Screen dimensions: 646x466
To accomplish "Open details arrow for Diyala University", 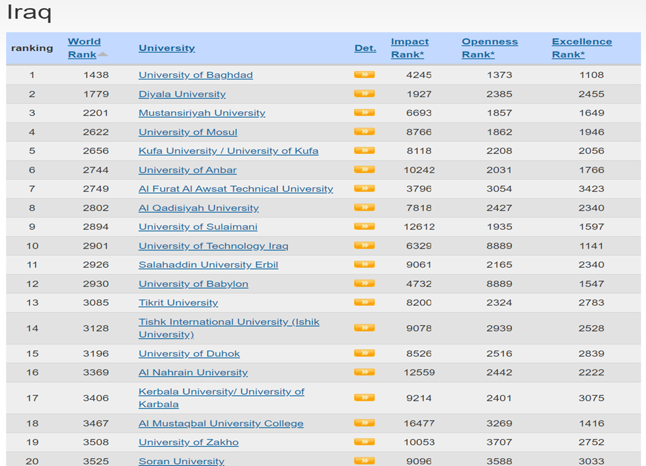I will click(364, 94).
